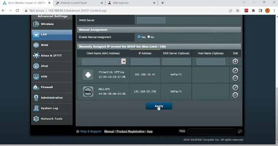Toggle the browser side panel icon
278x146 pixels.
[x=260, y=11]
